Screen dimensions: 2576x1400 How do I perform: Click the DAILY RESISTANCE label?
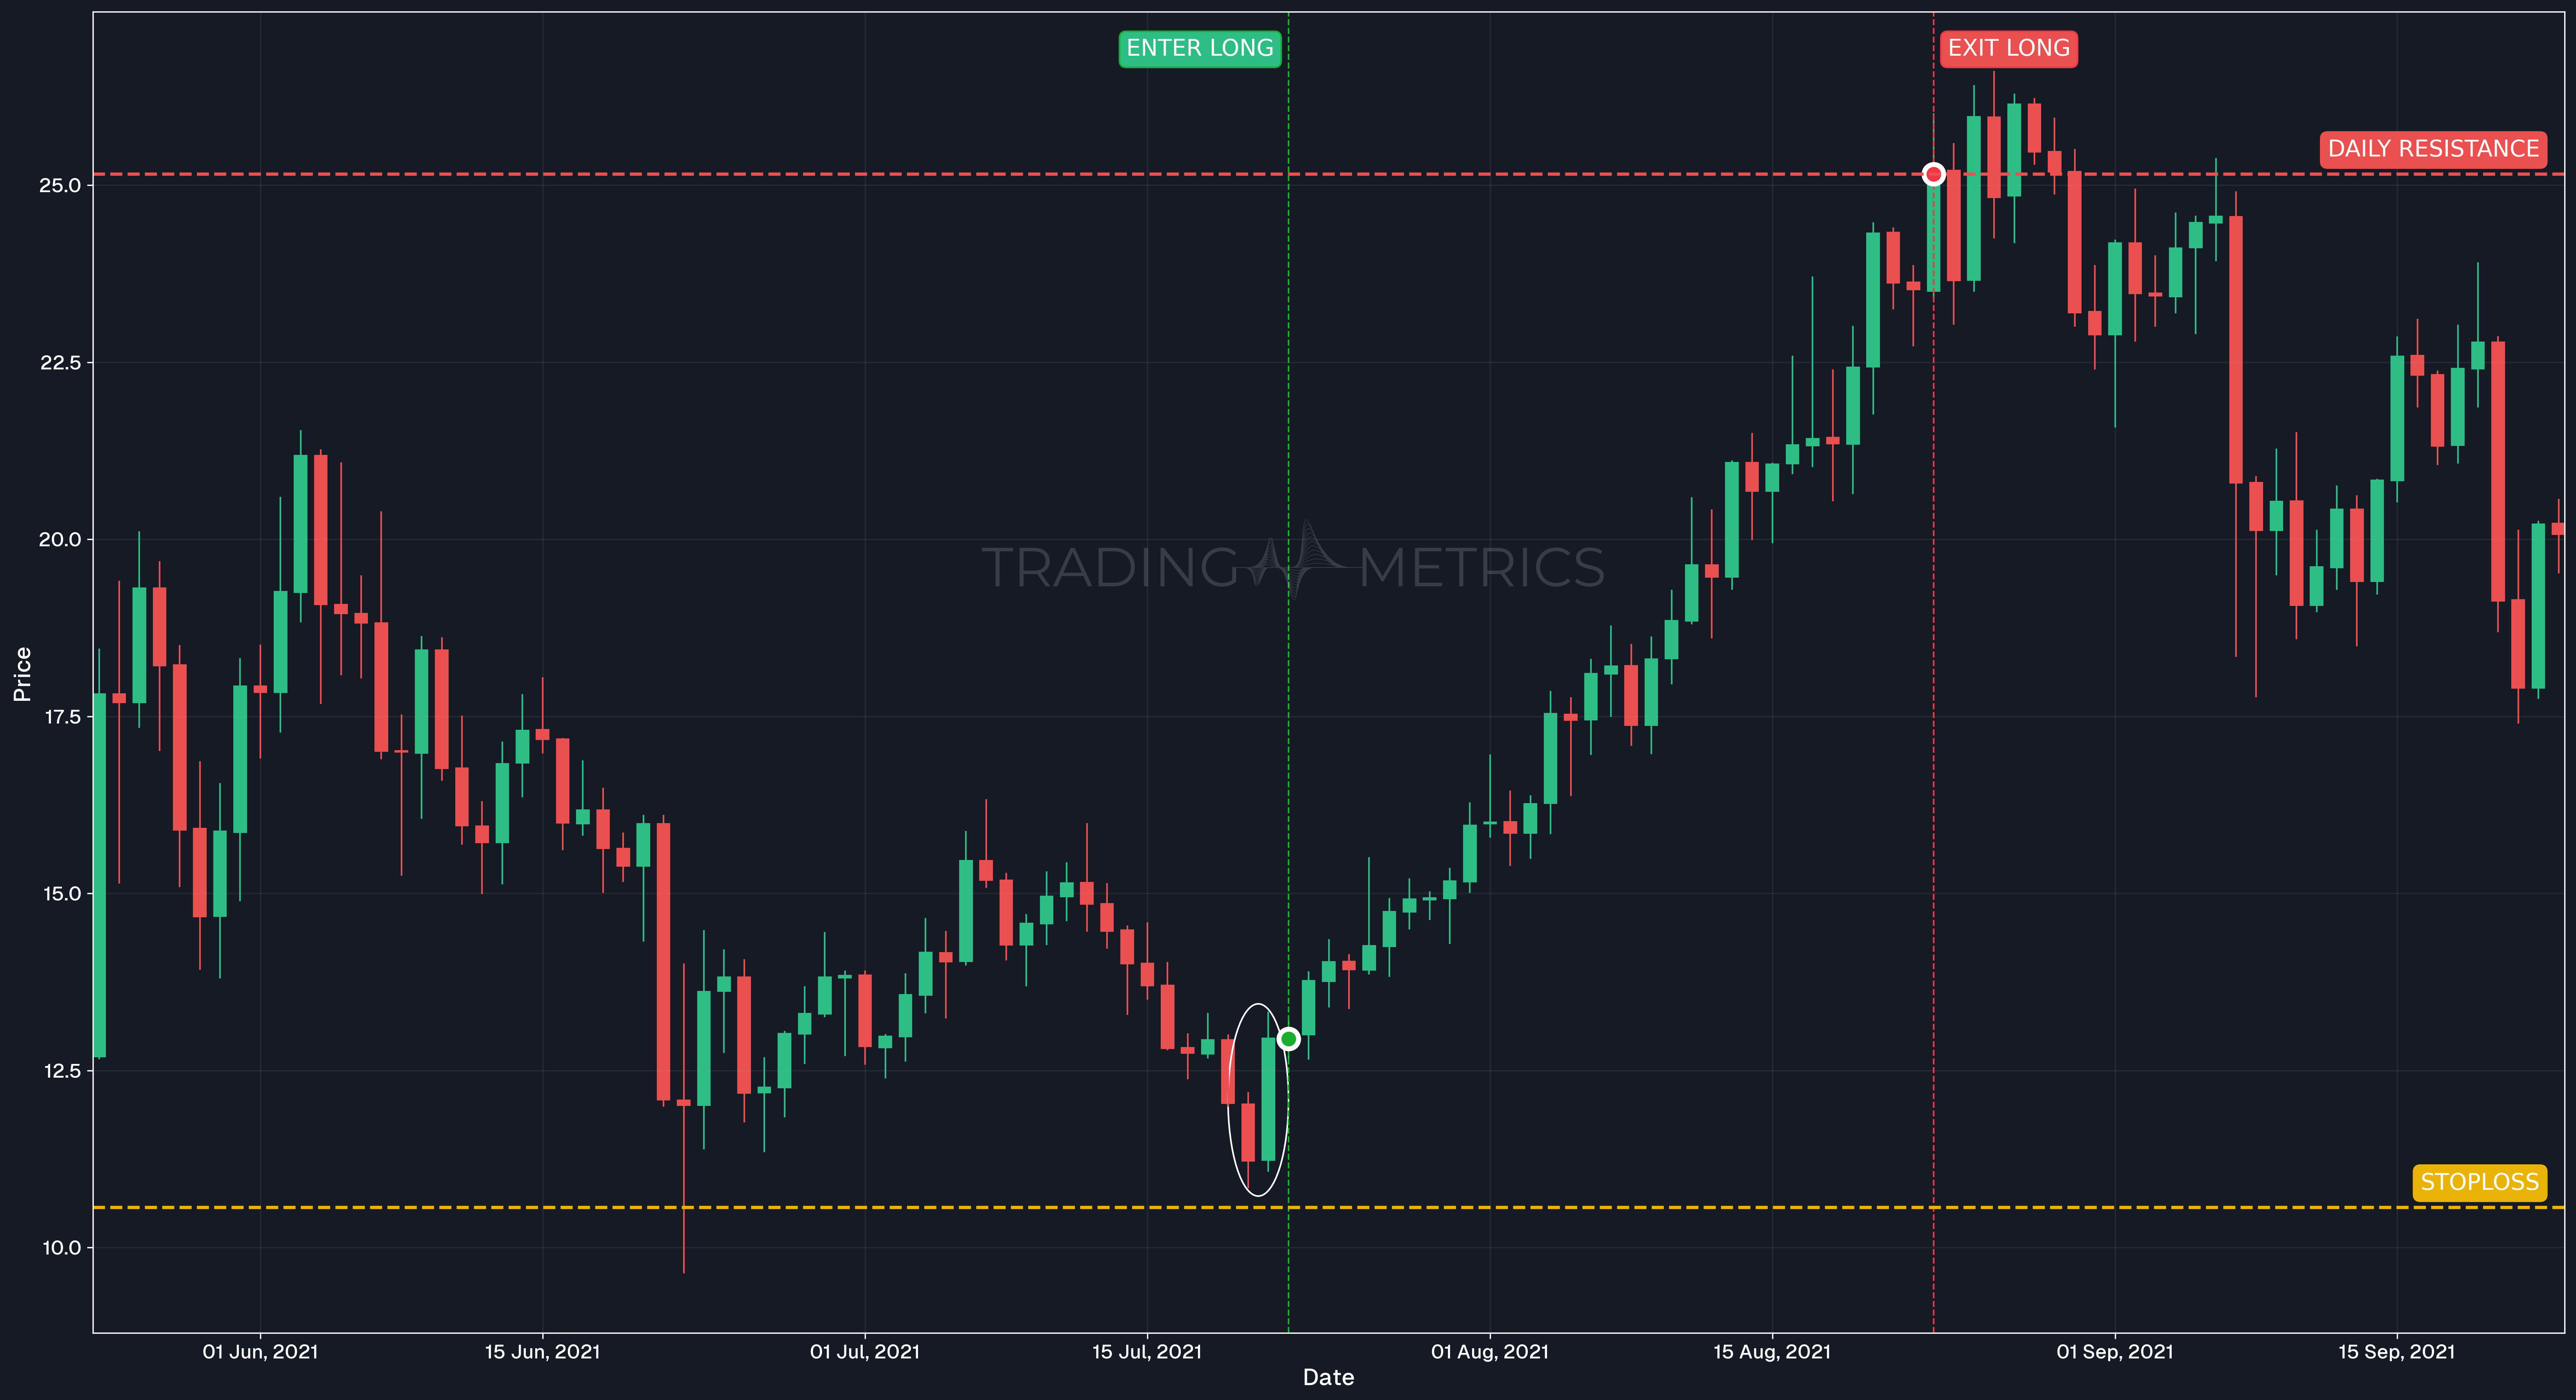(2433, 149)
